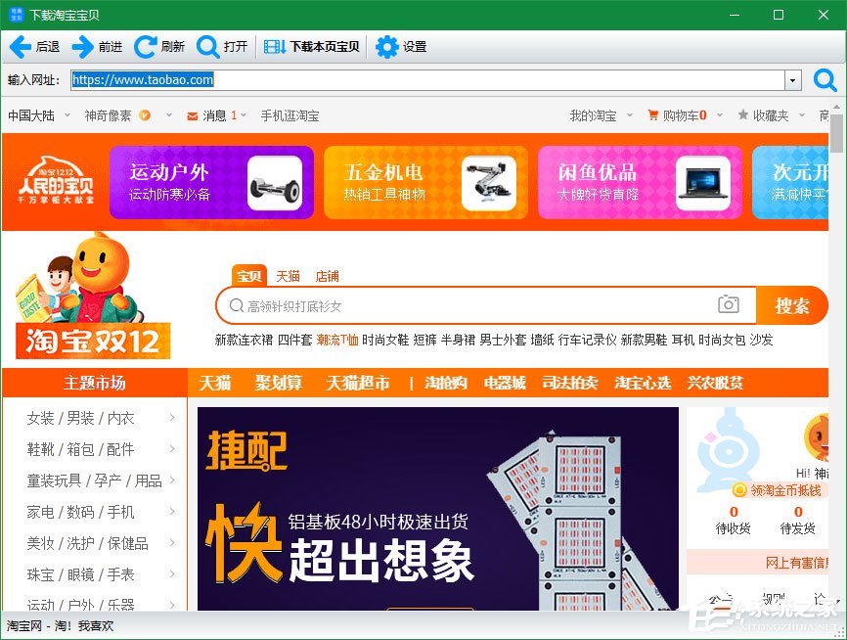This screenshot has width=847, height=640.
Task: Click the refresh icon (刷新)
Action: [x=146, y=47]
